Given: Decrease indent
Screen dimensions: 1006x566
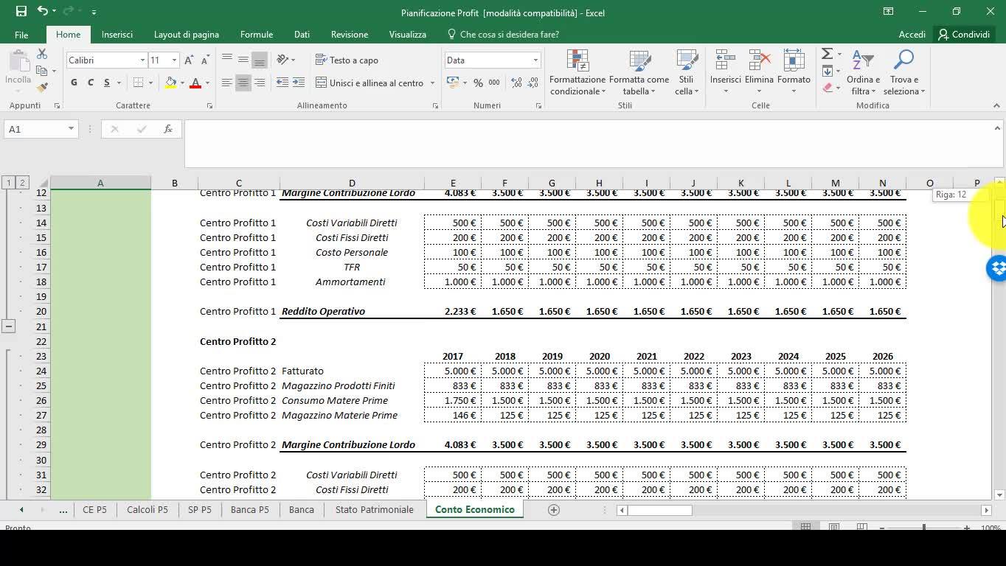Looking at the screenshot, I should 282,83.
